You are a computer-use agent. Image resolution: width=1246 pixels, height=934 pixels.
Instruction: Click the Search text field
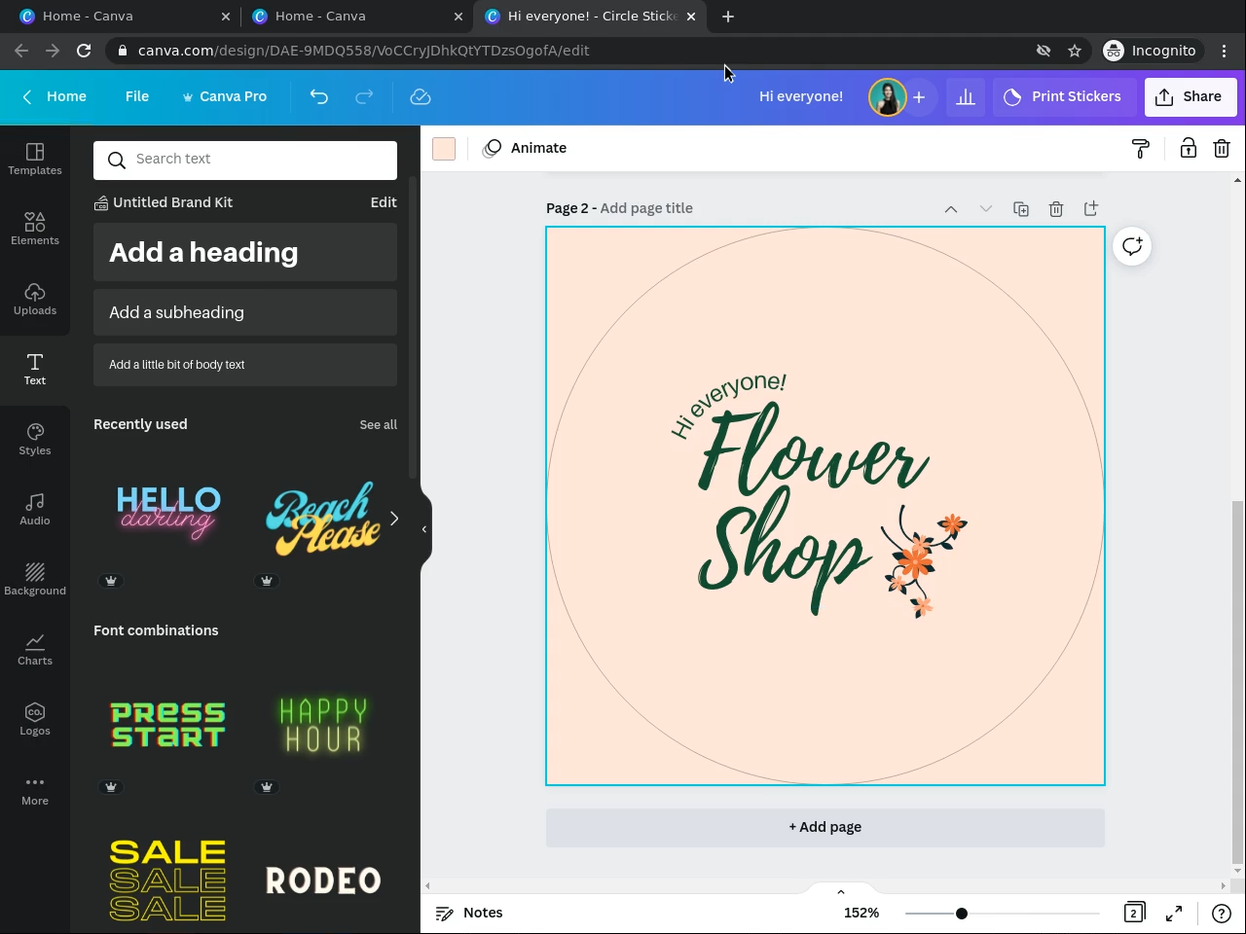245,160
